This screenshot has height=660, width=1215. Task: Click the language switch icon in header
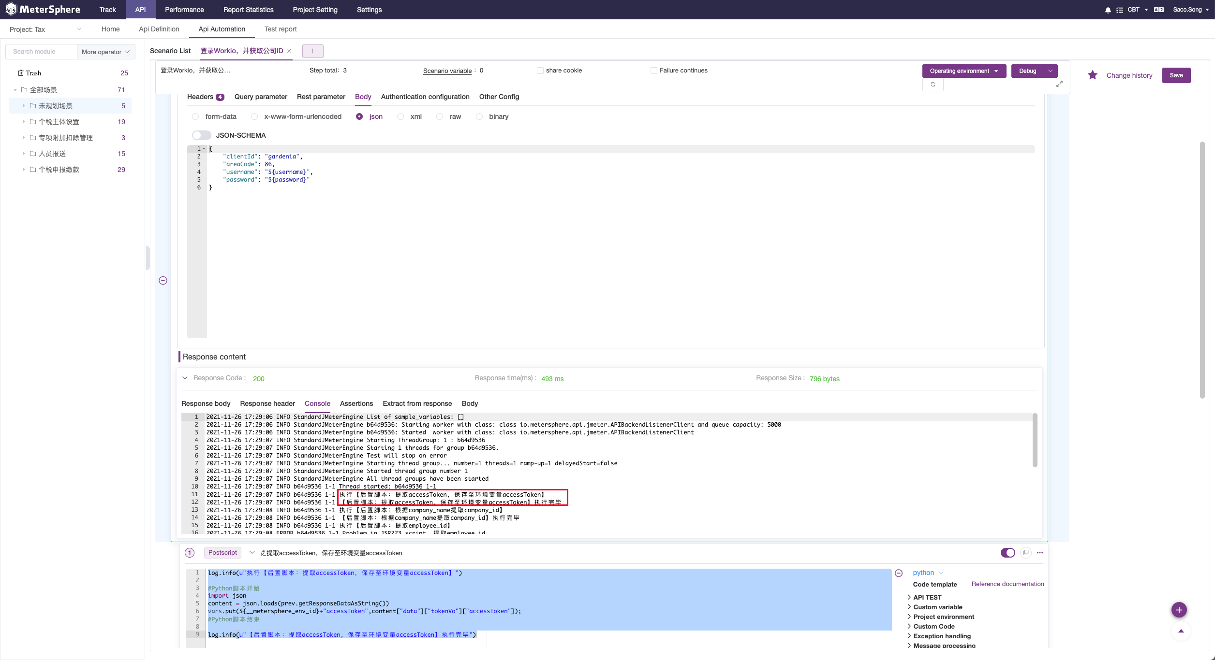point(1159,9)
